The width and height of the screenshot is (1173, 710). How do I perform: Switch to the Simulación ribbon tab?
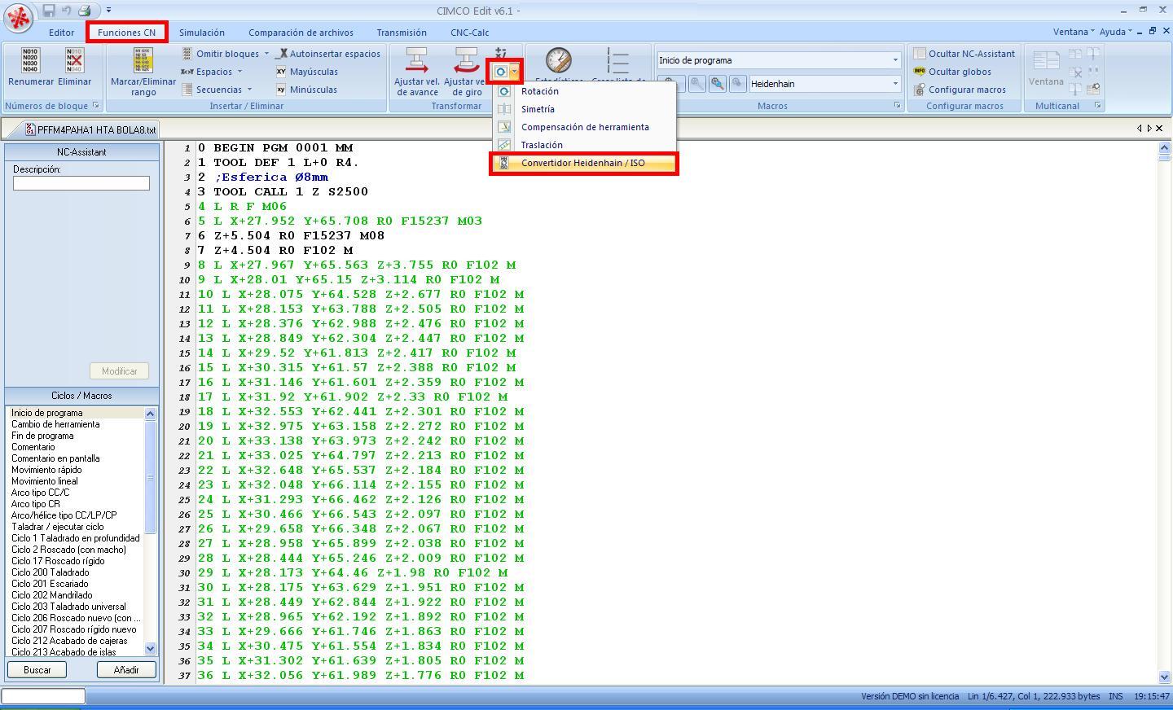pyautogui.click(x=202, y=33)
